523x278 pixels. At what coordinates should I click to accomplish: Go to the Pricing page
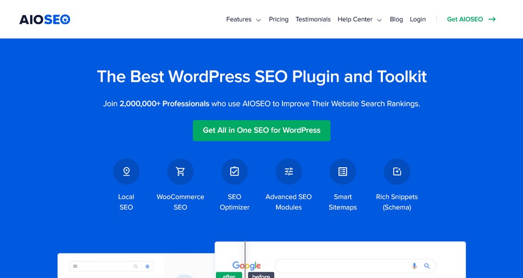click(279, 19)
